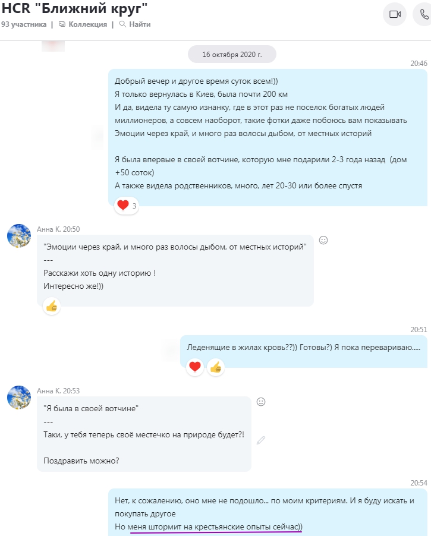The width and height of the screenshot is (431, 536).
Task: Toggle heart reaction on the 20:51 message
Action: (x=195, y=367)
